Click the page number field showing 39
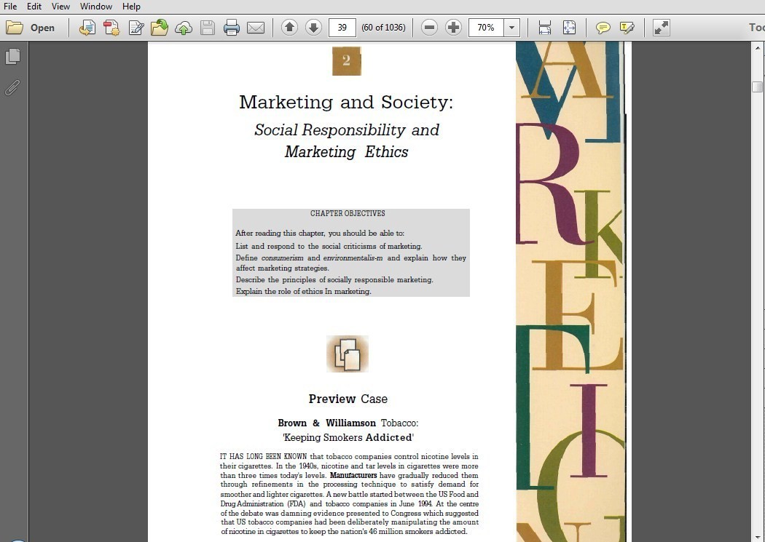 [342, 28]
